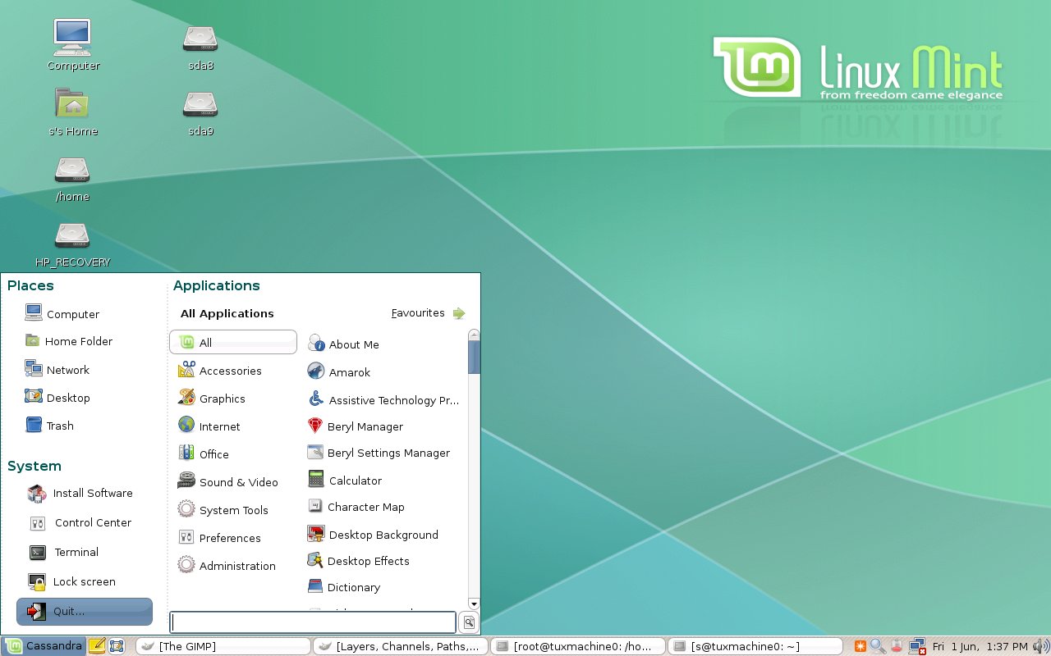Click the magnifier search tray icon

tap(878, 646)
